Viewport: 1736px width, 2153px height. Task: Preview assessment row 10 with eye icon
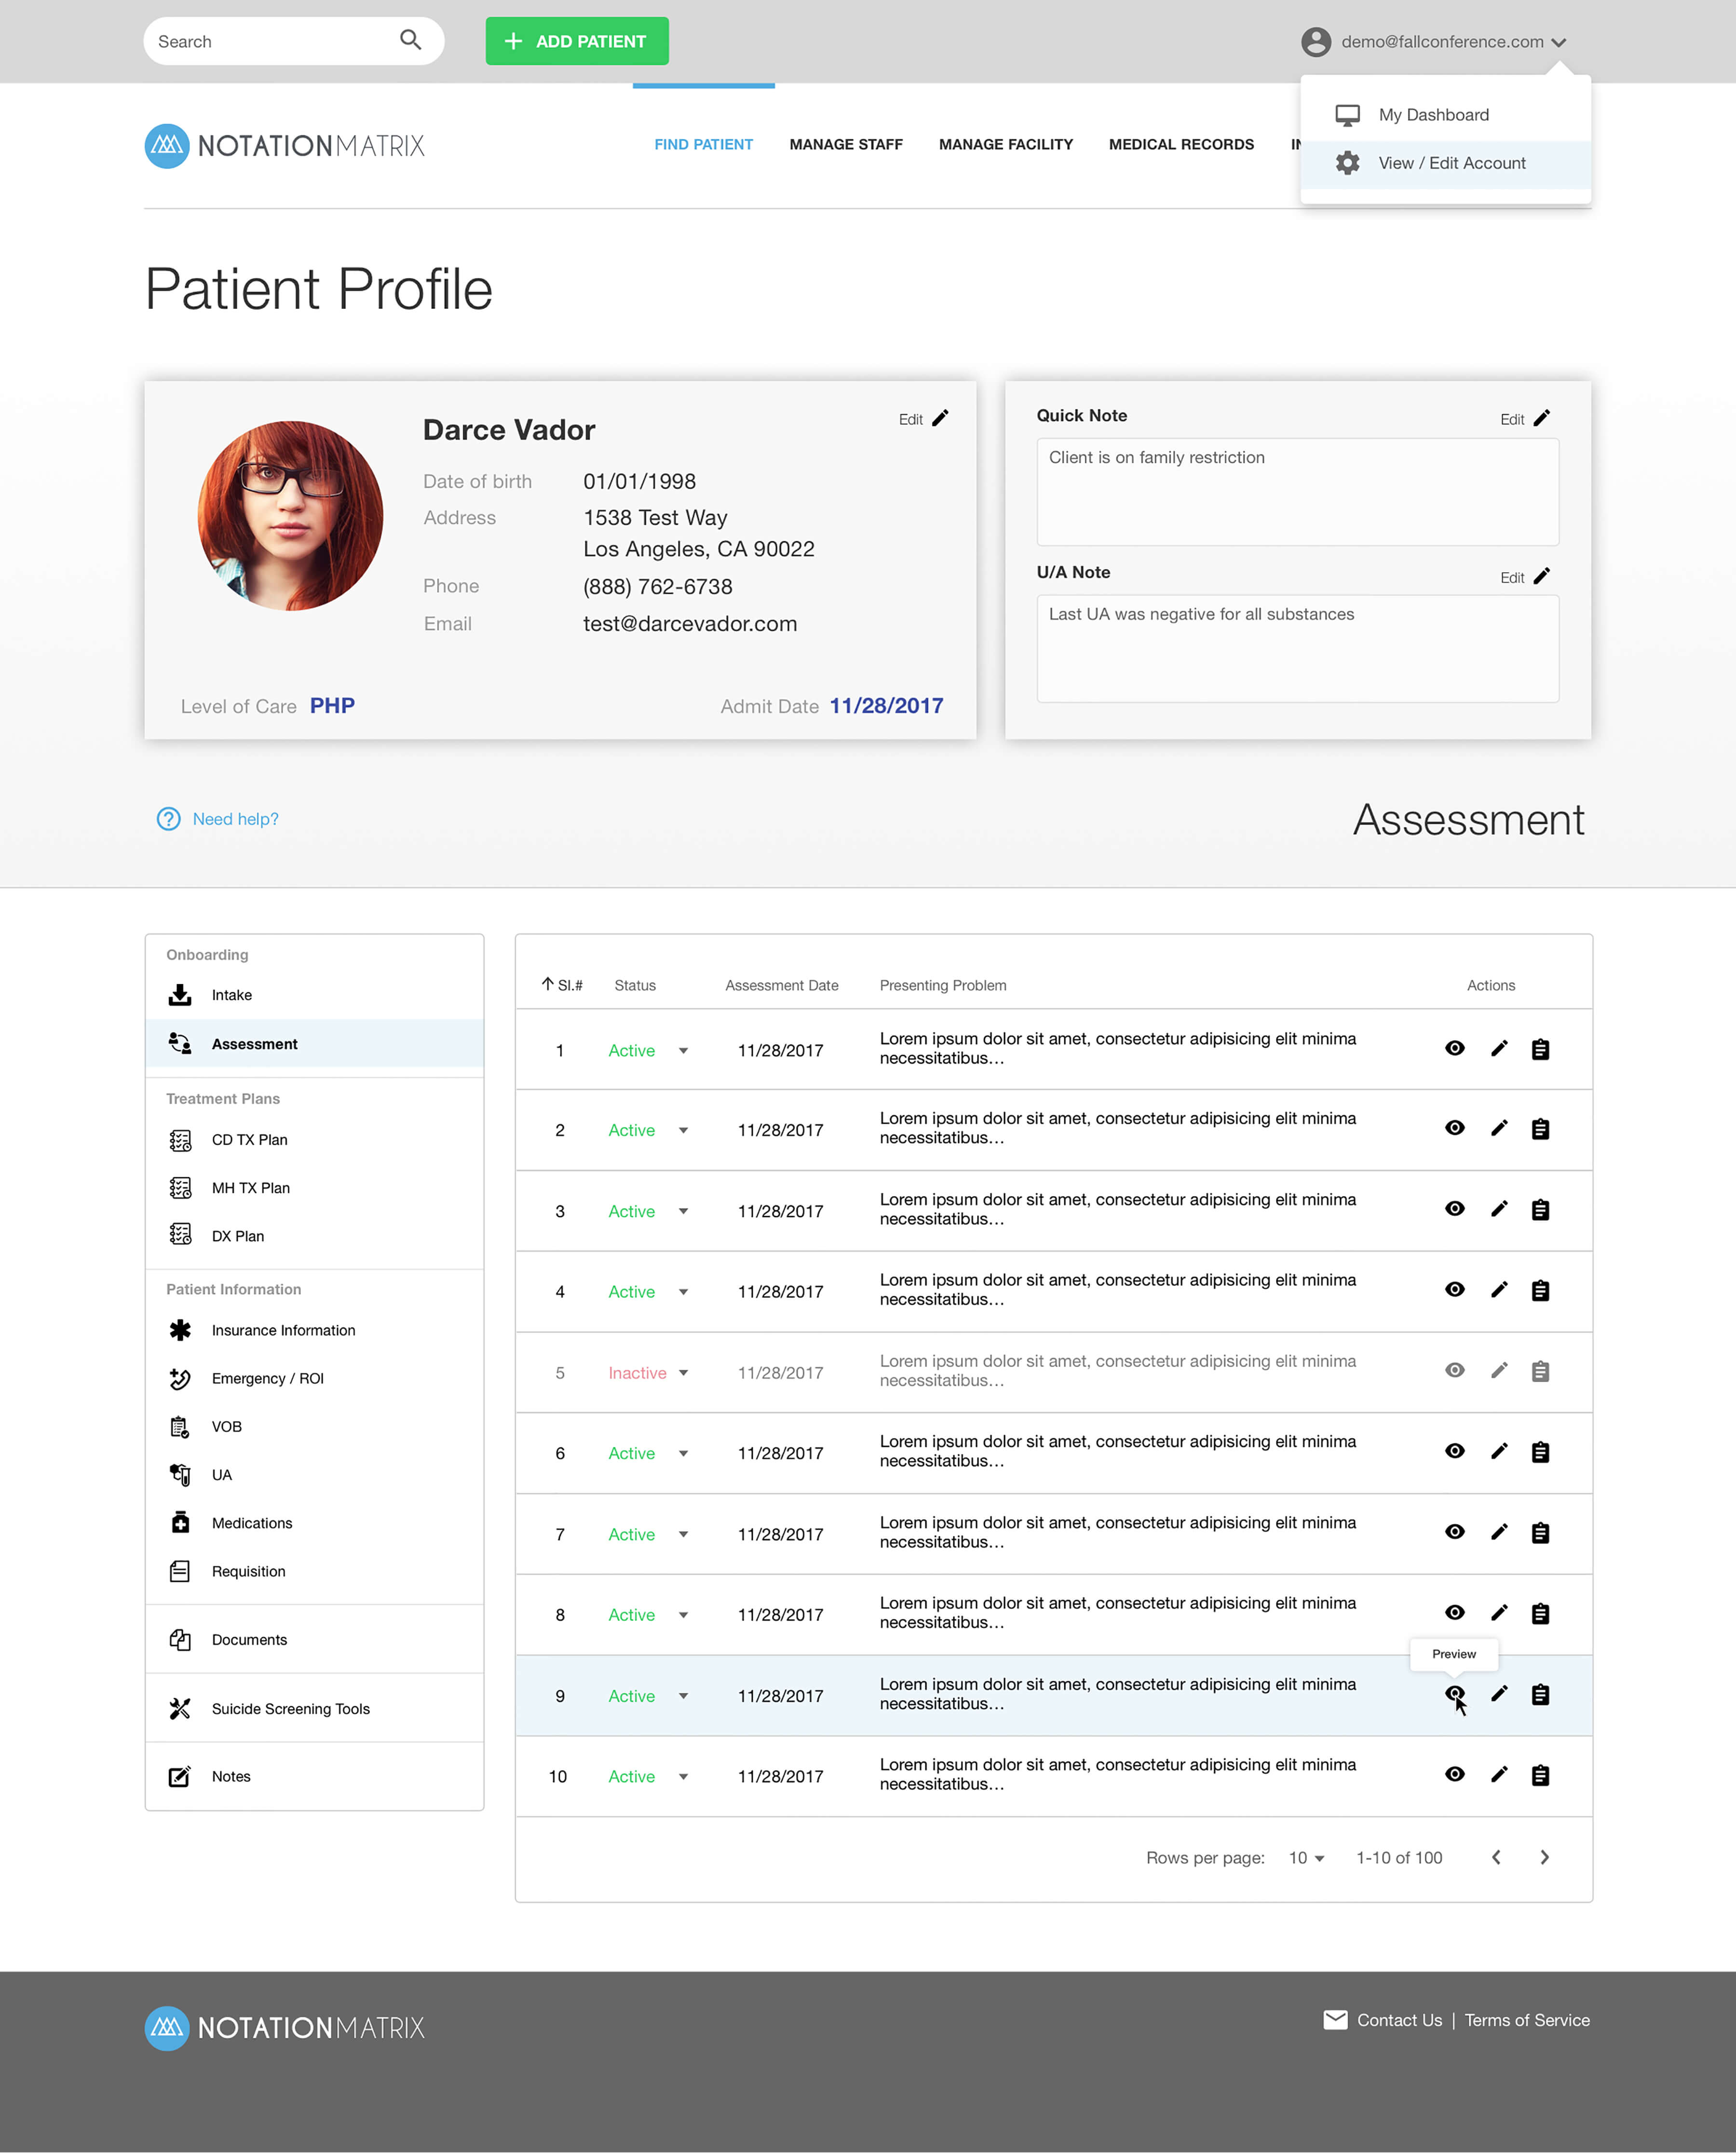point(1455,1775)
